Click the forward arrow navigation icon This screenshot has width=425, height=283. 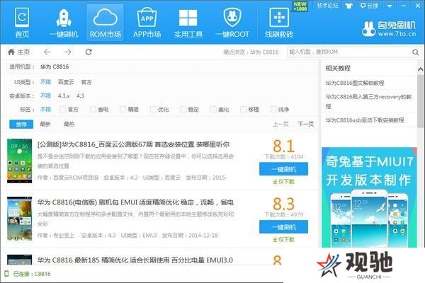tap(68, 52)
